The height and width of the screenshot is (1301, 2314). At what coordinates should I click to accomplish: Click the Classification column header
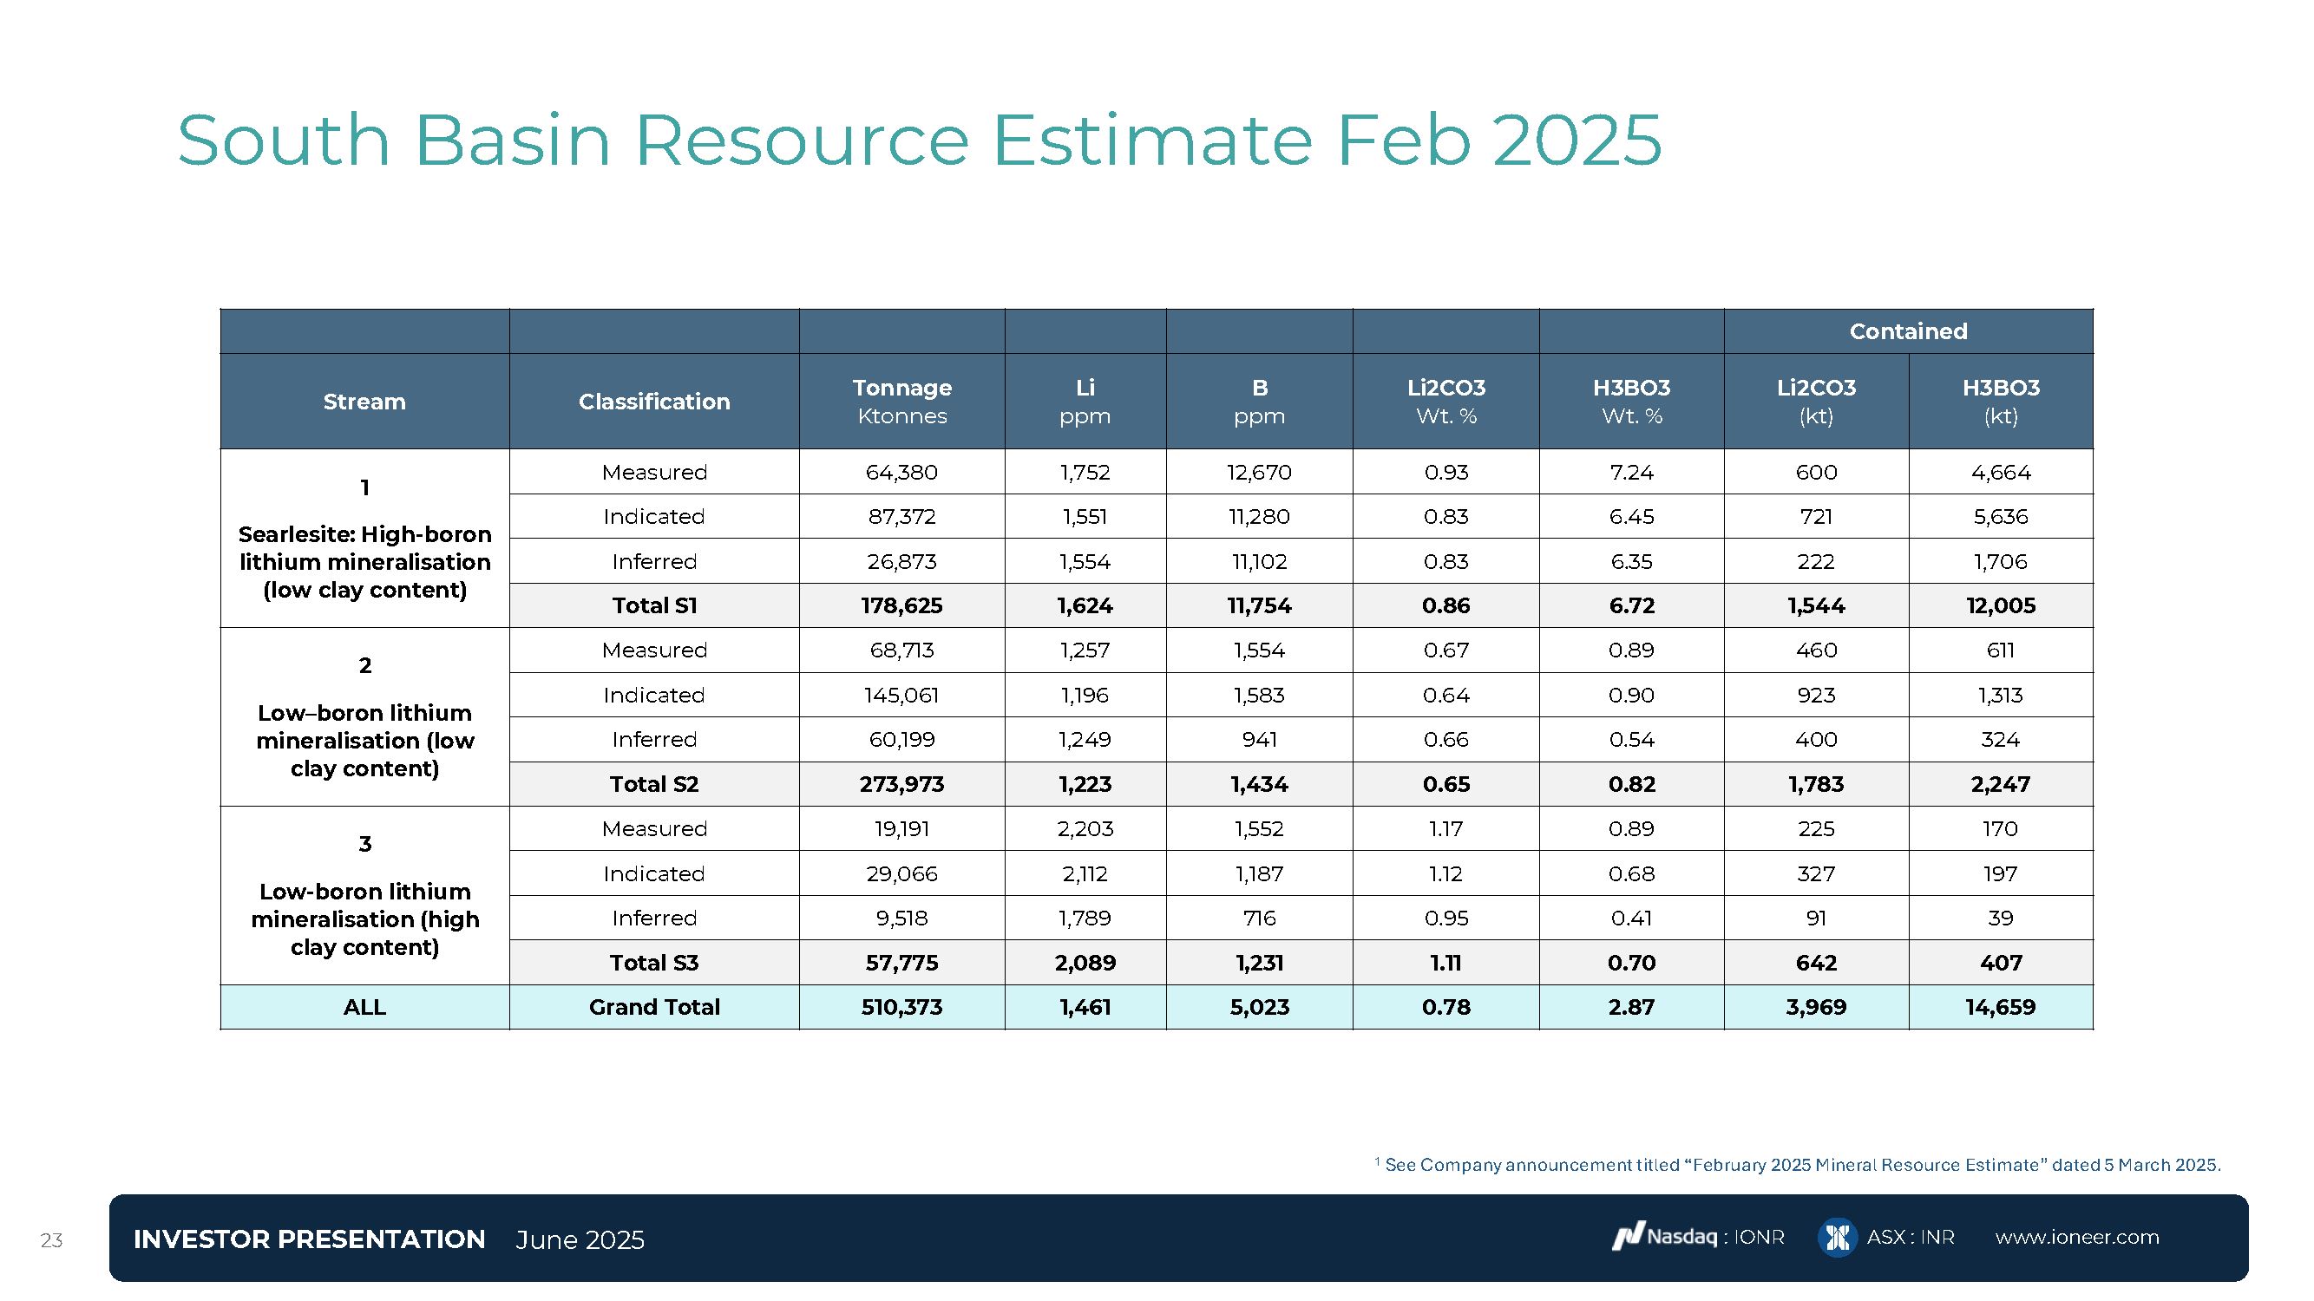654,402
